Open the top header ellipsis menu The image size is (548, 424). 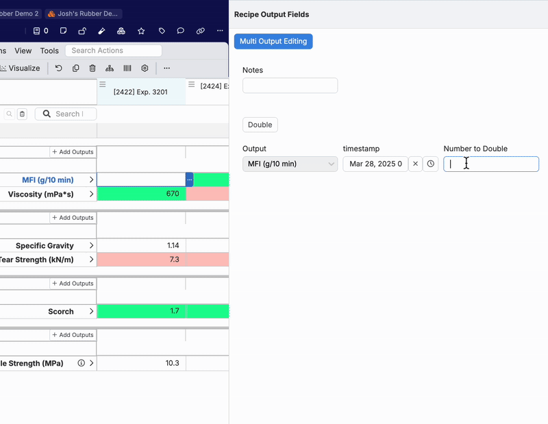220,31
